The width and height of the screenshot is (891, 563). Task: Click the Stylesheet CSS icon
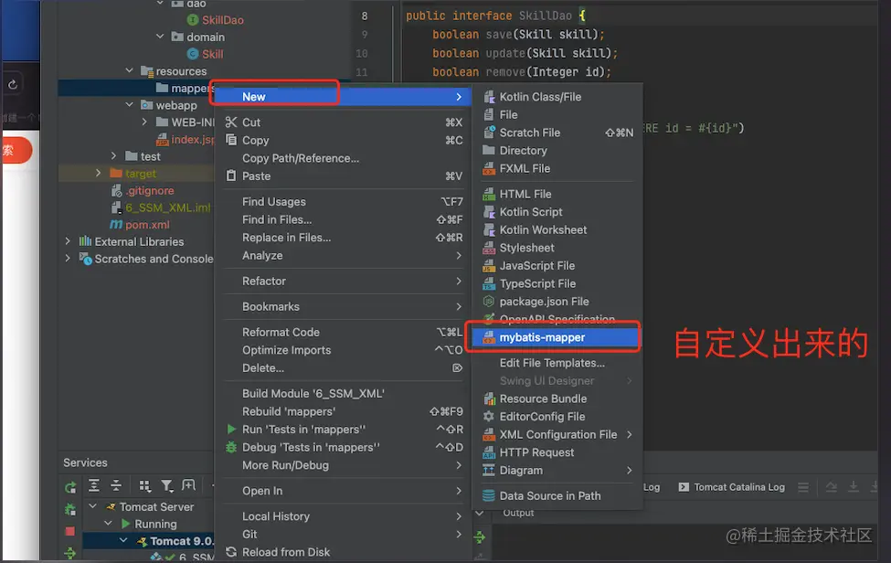coord(489,248)
